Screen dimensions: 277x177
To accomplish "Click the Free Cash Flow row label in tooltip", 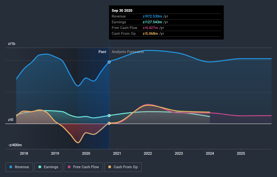I will click(x=124, y=28).
